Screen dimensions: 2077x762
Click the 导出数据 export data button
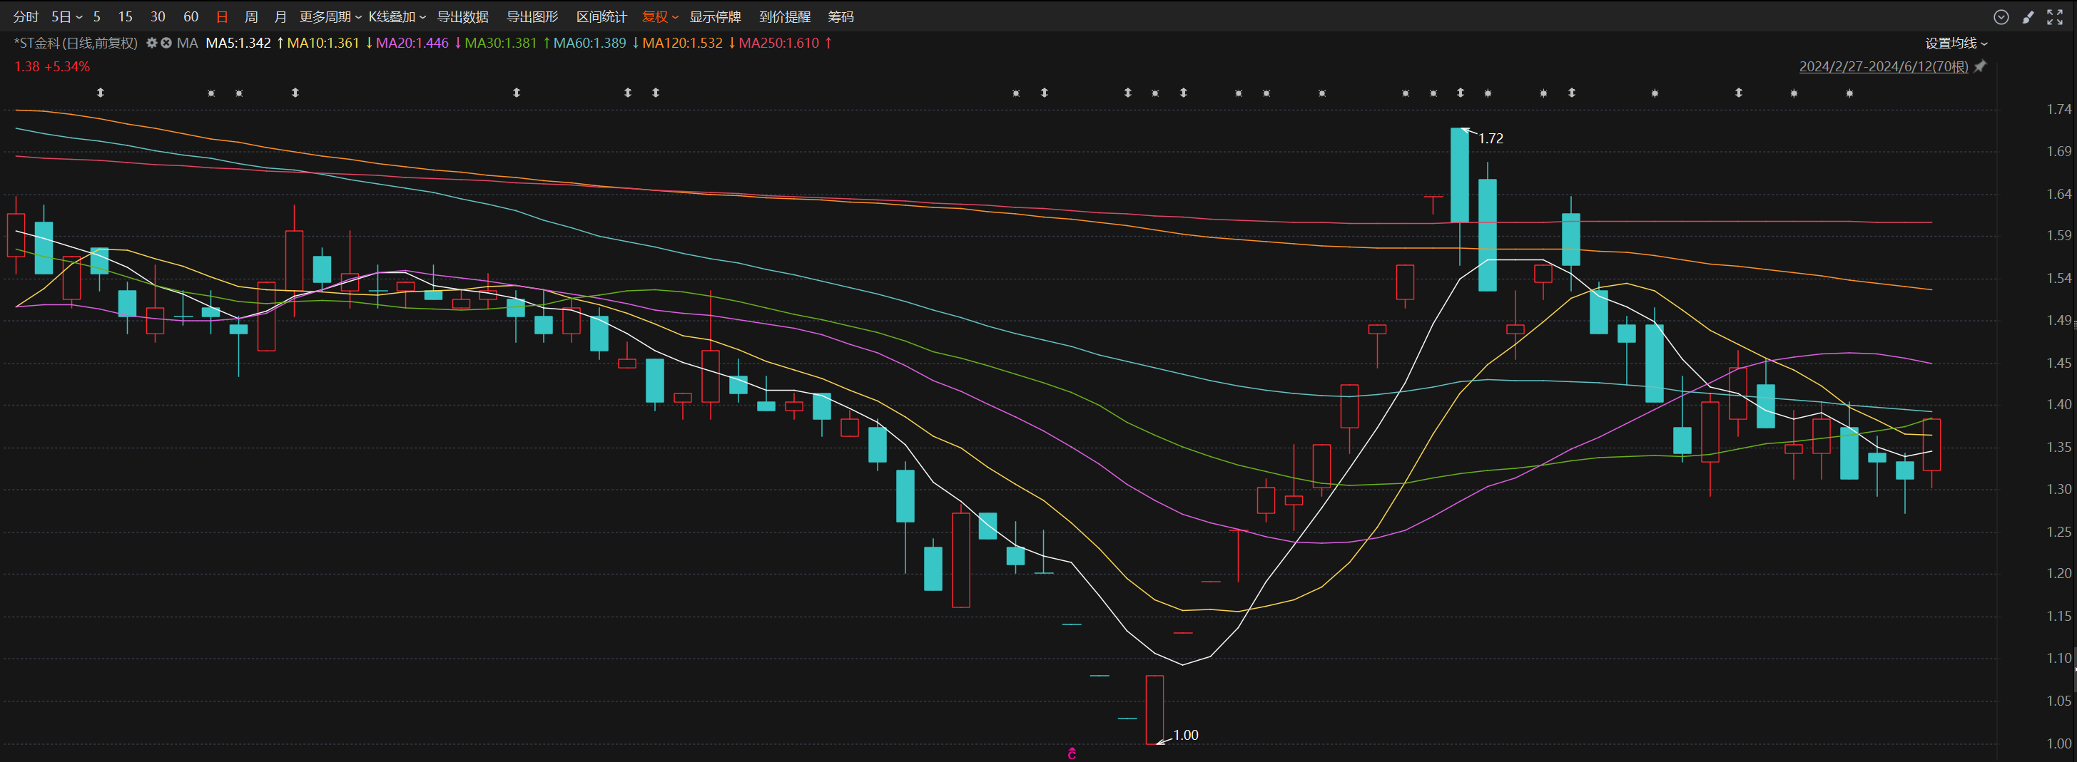click(462, 17)
